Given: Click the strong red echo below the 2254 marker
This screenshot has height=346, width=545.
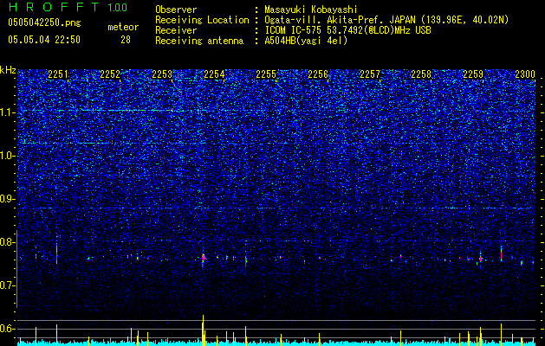Looking at the screenshot, I should 204,258.
